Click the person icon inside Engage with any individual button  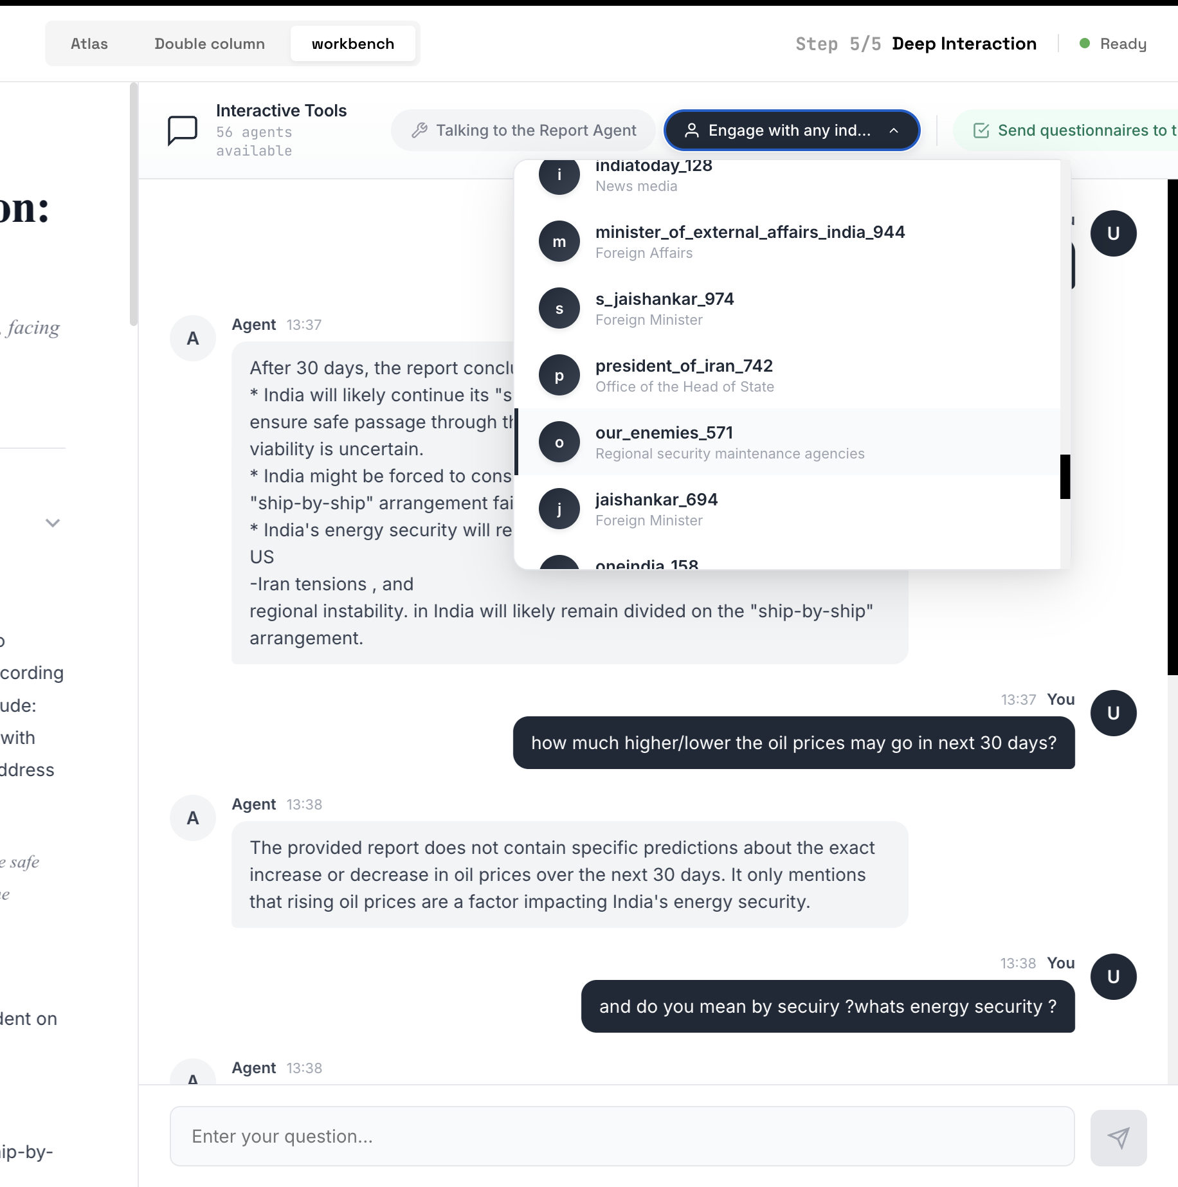[x=692, y=129]
